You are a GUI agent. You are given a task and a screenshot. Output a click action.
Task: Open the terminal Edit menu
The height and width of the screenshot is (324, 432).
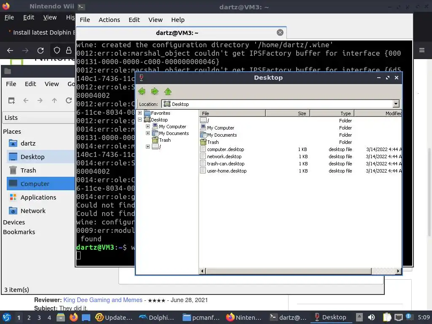(134, 20)
